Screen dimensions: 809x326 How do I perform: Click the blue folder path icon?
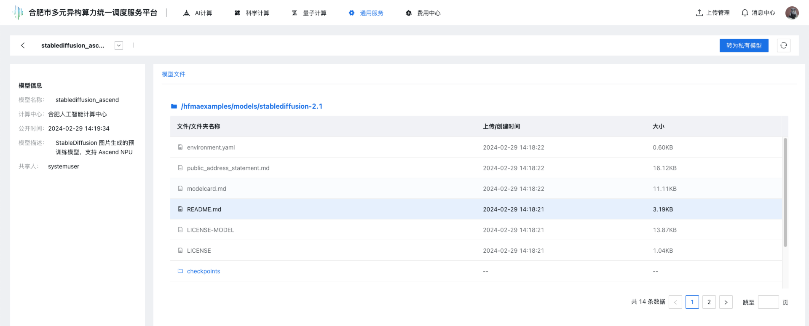174,107
